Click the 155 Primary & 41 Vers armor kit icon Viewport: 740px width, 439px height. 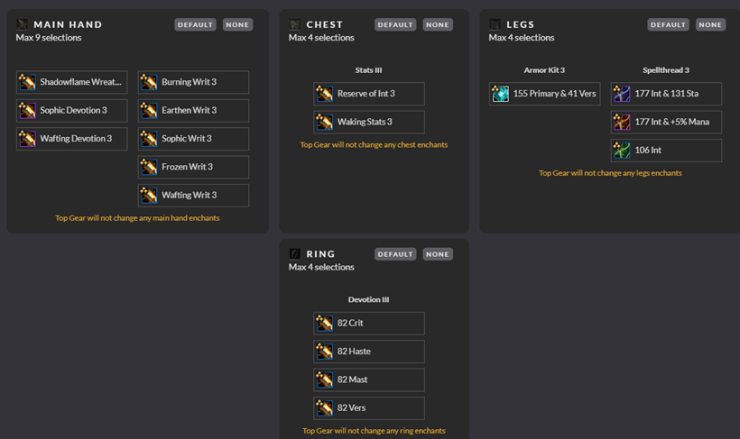500,94
